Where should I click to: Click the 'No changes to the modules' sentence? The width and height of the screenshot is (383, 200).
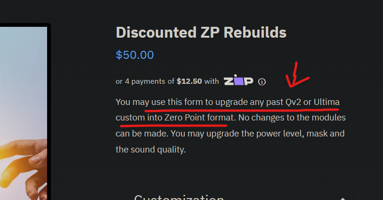point(292,118)
